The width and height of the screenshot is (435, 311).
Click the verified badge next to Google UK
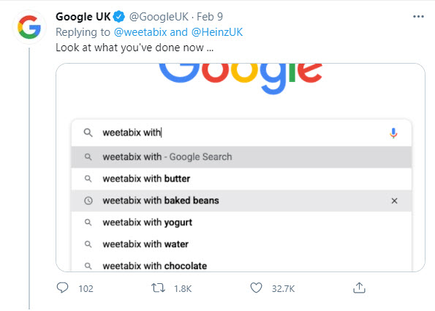[119, 17]
